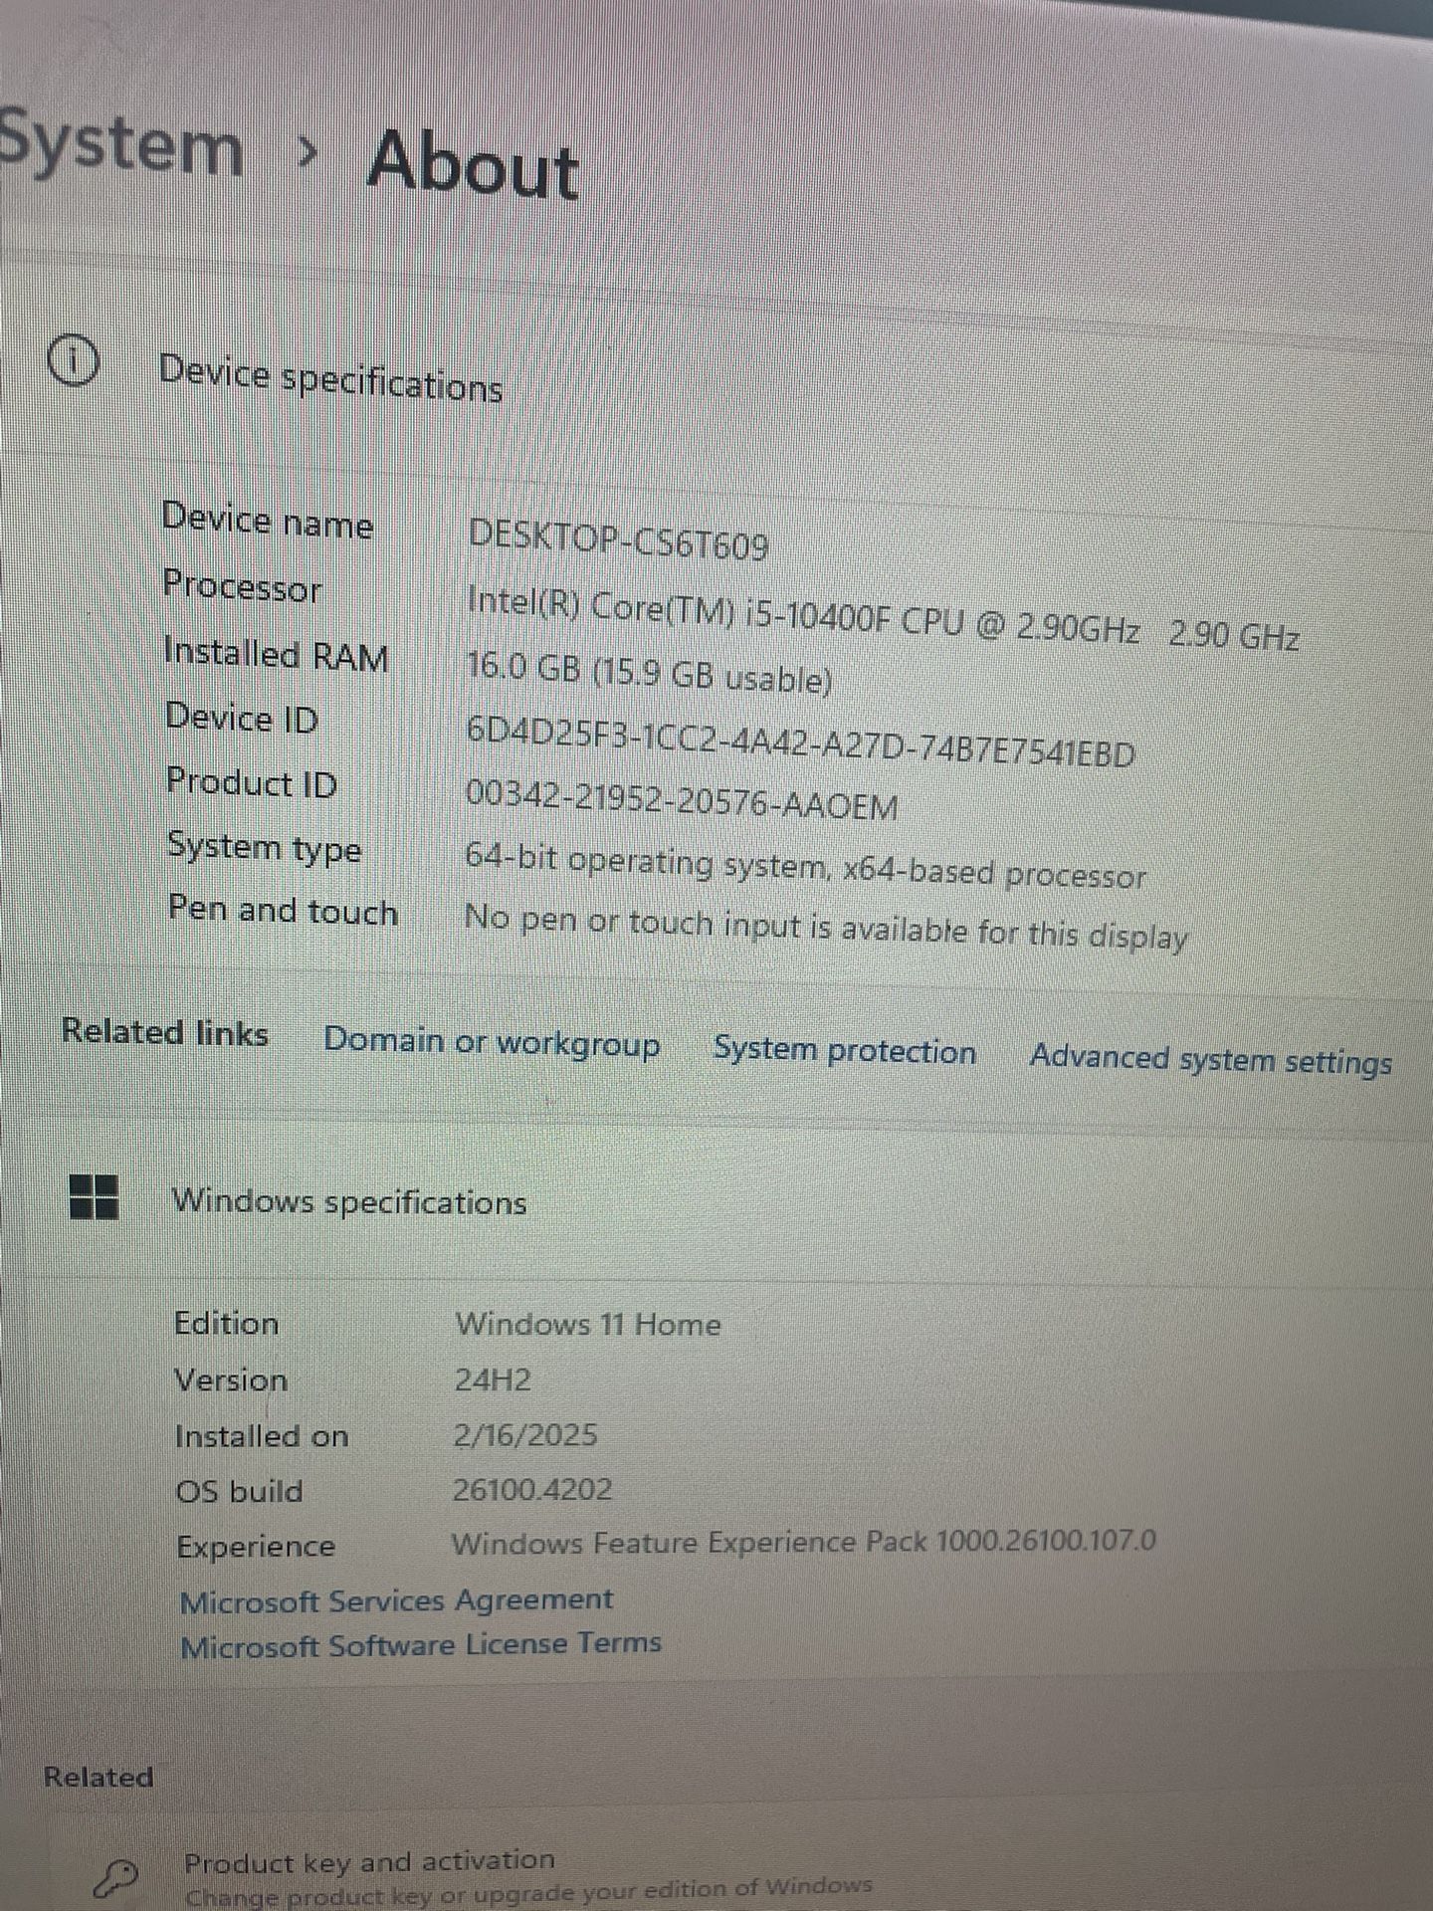Image resolution: width=1433 pixels, height=1911 pixels.
Task: Go back to System in the breadcrumb
Action: coord(119,146)
